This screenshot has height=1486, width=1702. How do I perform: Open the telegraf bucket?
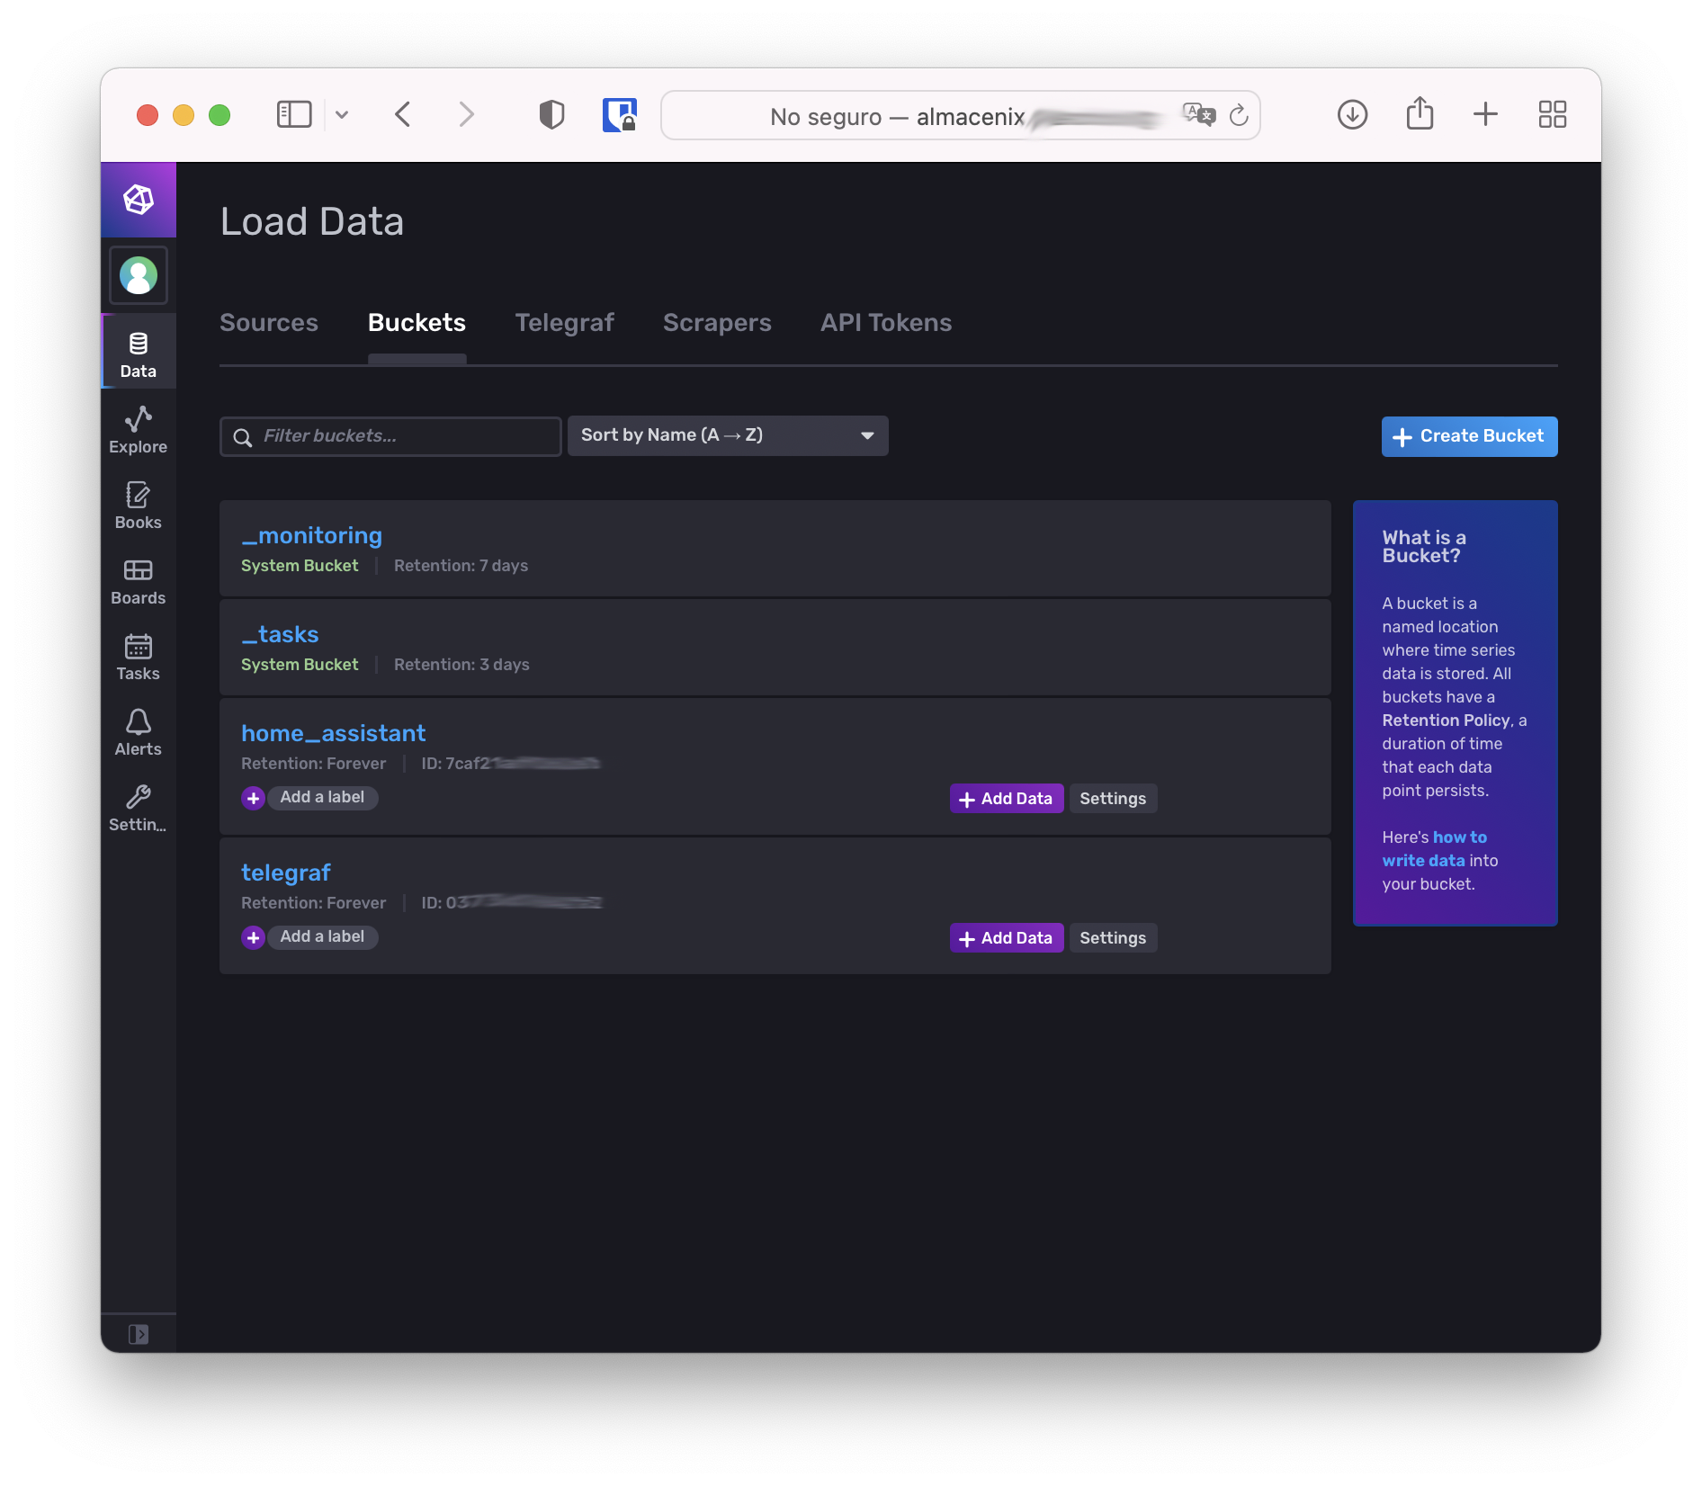point(286,873)
